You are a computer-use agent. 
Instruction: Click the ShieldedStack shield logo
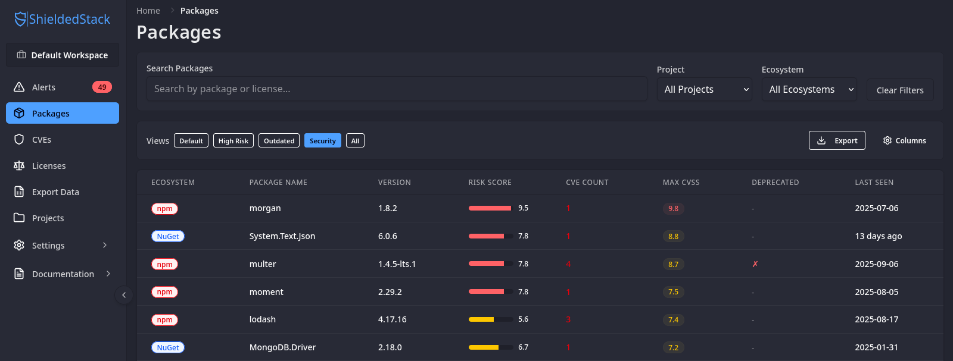20,19
